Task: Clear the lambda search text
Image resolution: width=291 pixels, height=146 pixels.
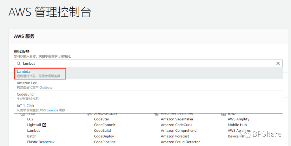Action: (278, 64)
